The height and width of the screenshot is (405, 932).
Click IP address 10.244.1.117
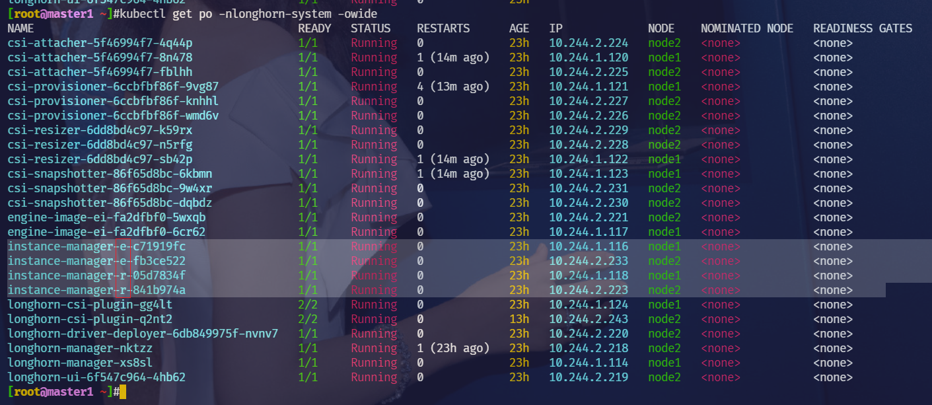(x=589, y=232)
